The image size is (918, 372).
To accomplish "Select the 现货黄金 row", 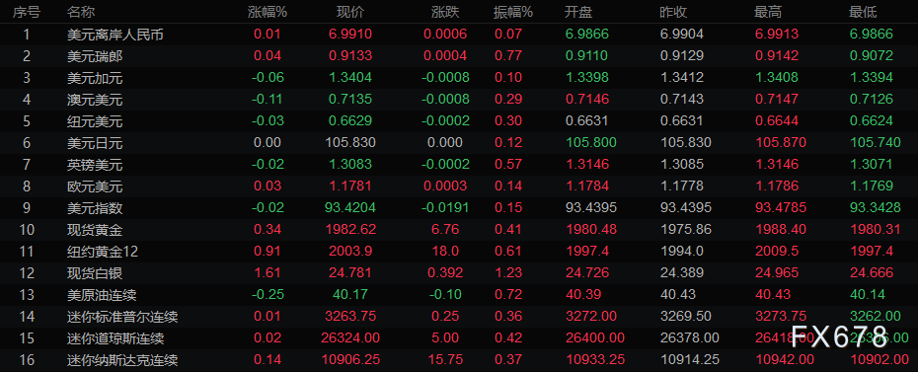I will click(459, 230).
